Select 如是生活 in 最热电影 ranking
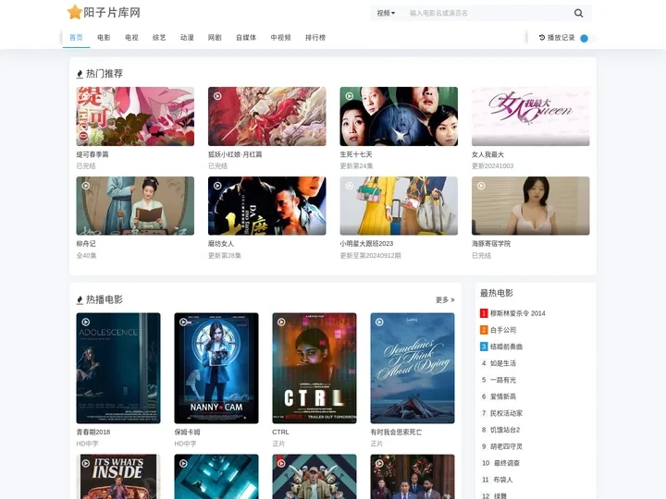Screen dimensions: 666x499 coord(503,363)
